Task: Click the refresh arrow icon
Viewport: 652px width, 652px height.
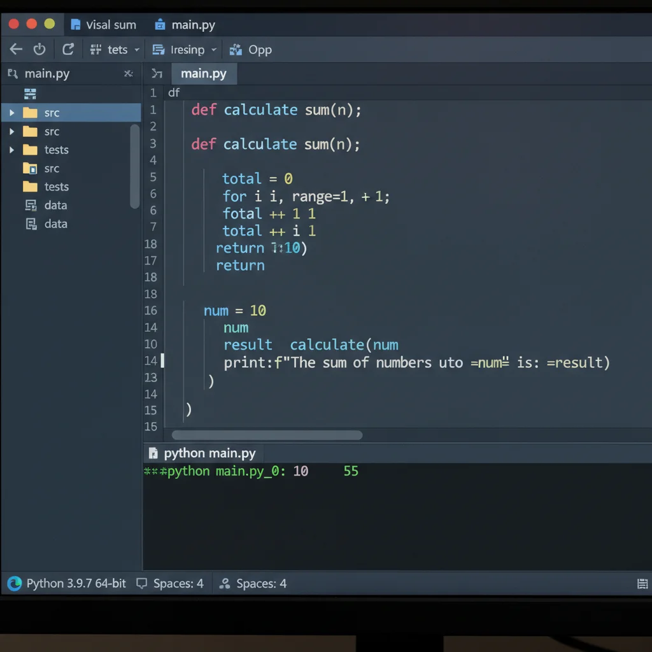Action: coord(68,50)
